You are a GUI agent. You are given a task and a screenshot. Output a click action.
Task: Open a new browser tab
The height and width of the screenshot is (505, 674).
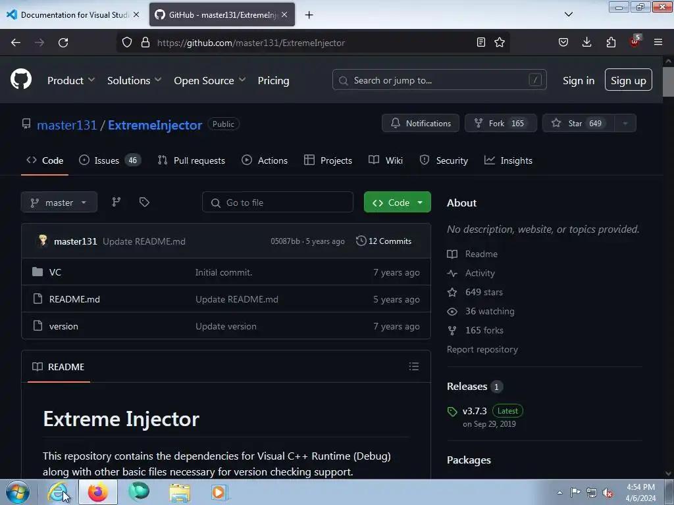pos(309,15)
